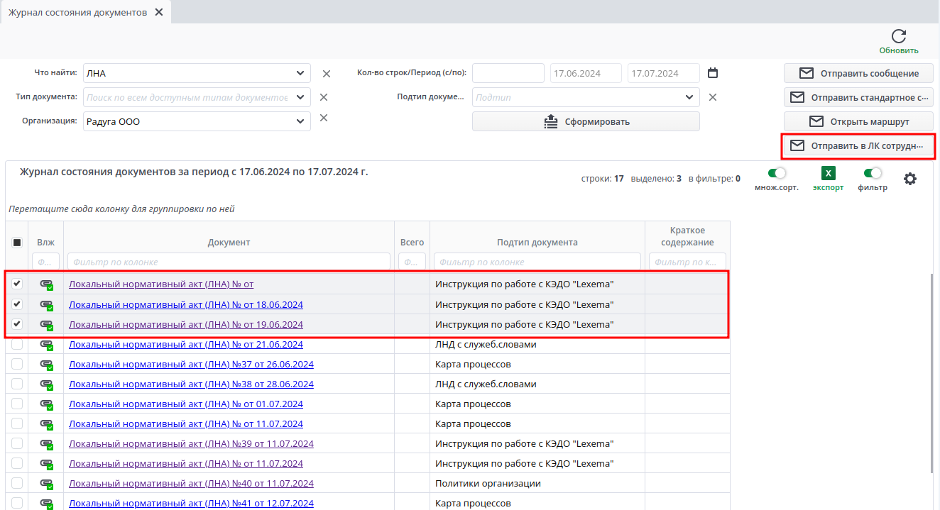Sort by Документ column header
Viewport: 940px width, 510px height.
(229, 243)
